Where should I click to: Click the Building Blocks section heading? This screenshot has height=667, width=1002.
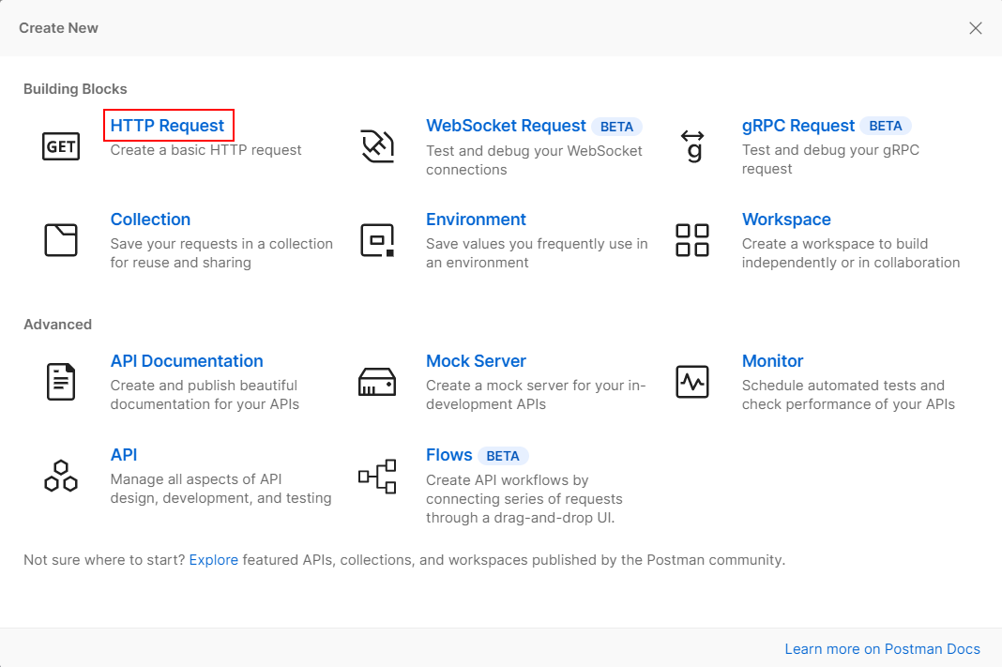75,89
